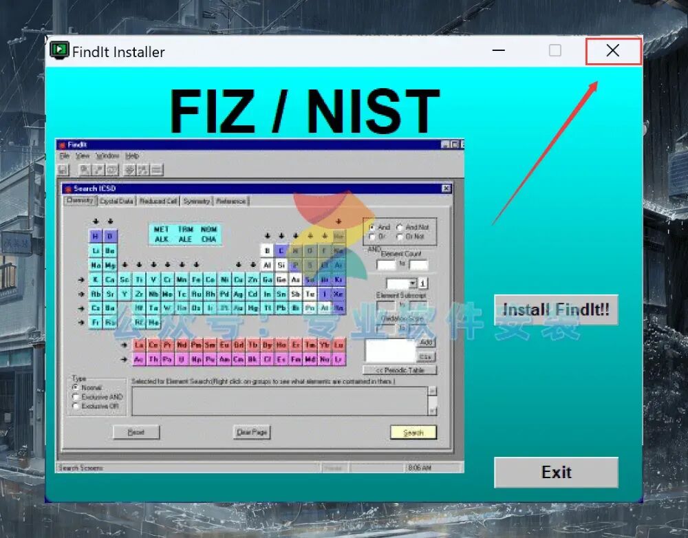688x538 pixels.
Task: Click the up arrow of the selection scrollbar
Action: click(433, 391)
